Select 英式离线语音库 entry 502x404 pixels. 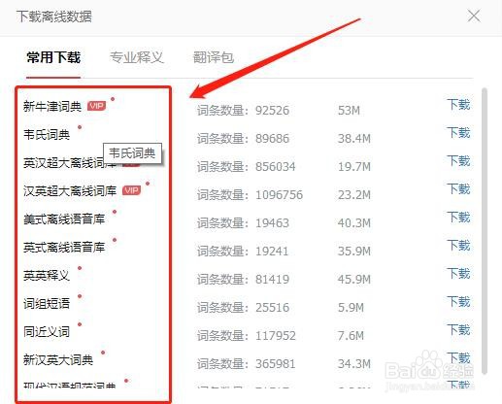64,247
